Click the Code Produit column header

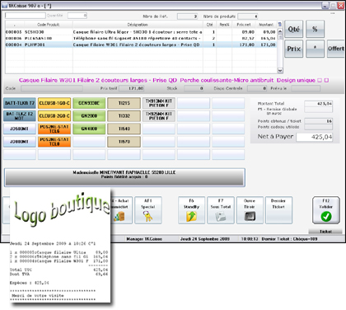(49, 25)
